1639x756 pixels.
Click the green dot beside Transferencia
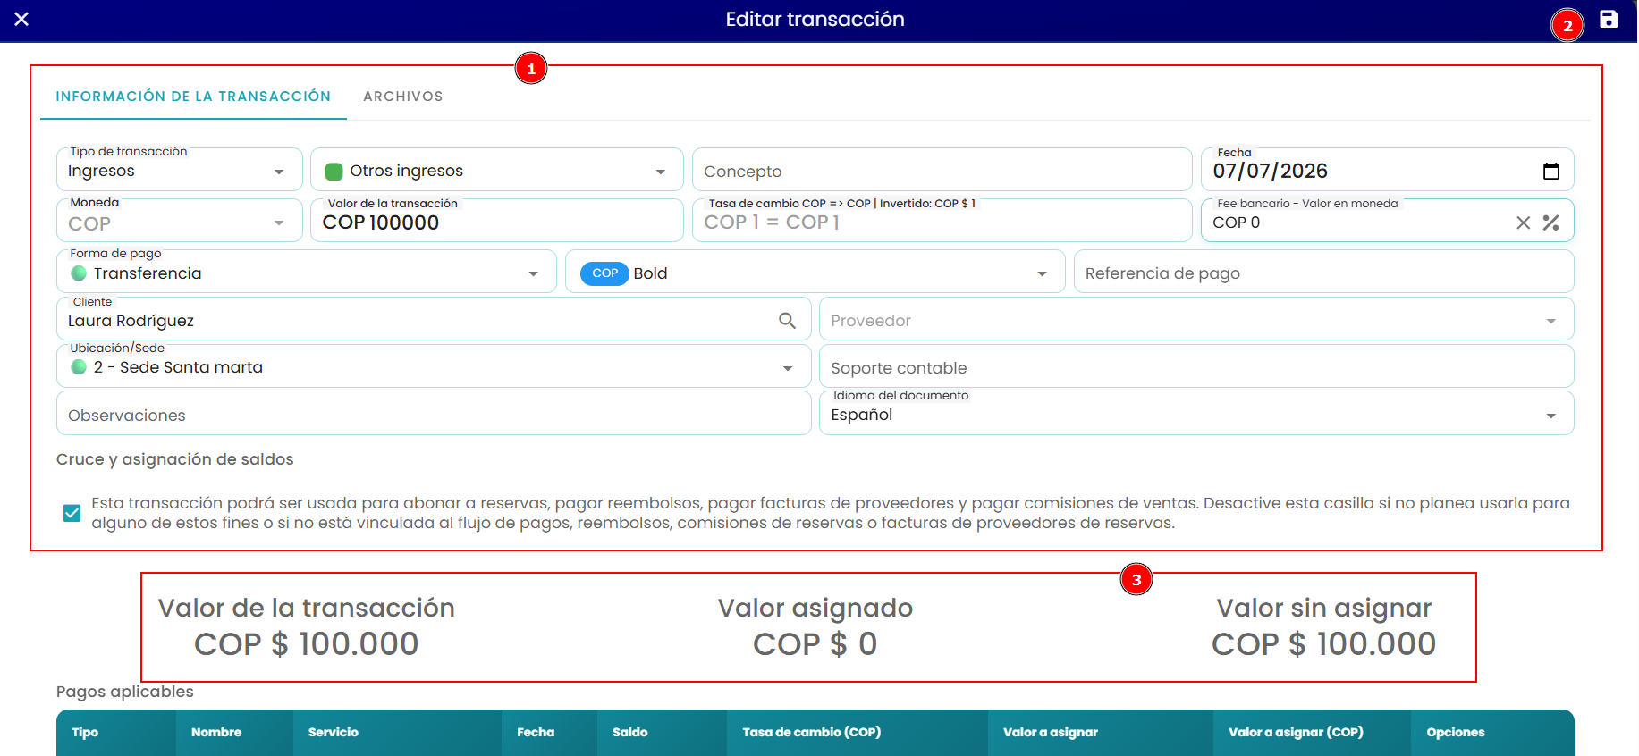coord(79,273)
